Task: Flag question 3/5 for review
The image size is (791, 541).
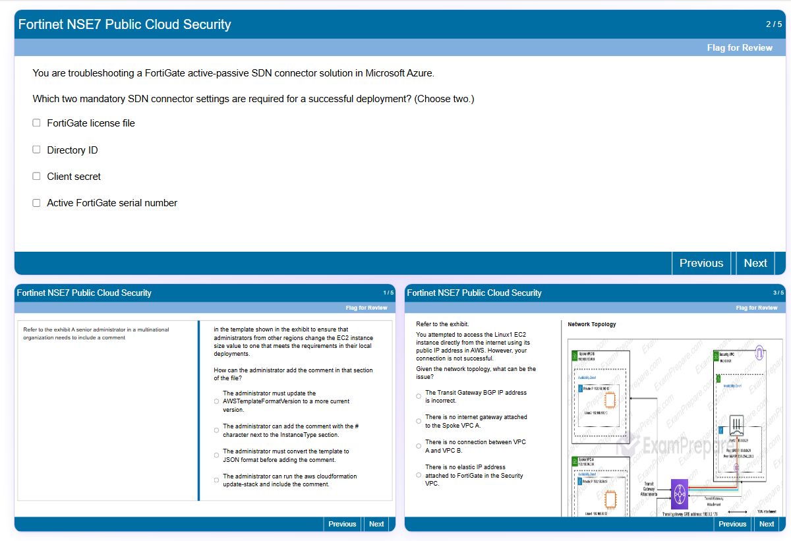Action: 757,308
